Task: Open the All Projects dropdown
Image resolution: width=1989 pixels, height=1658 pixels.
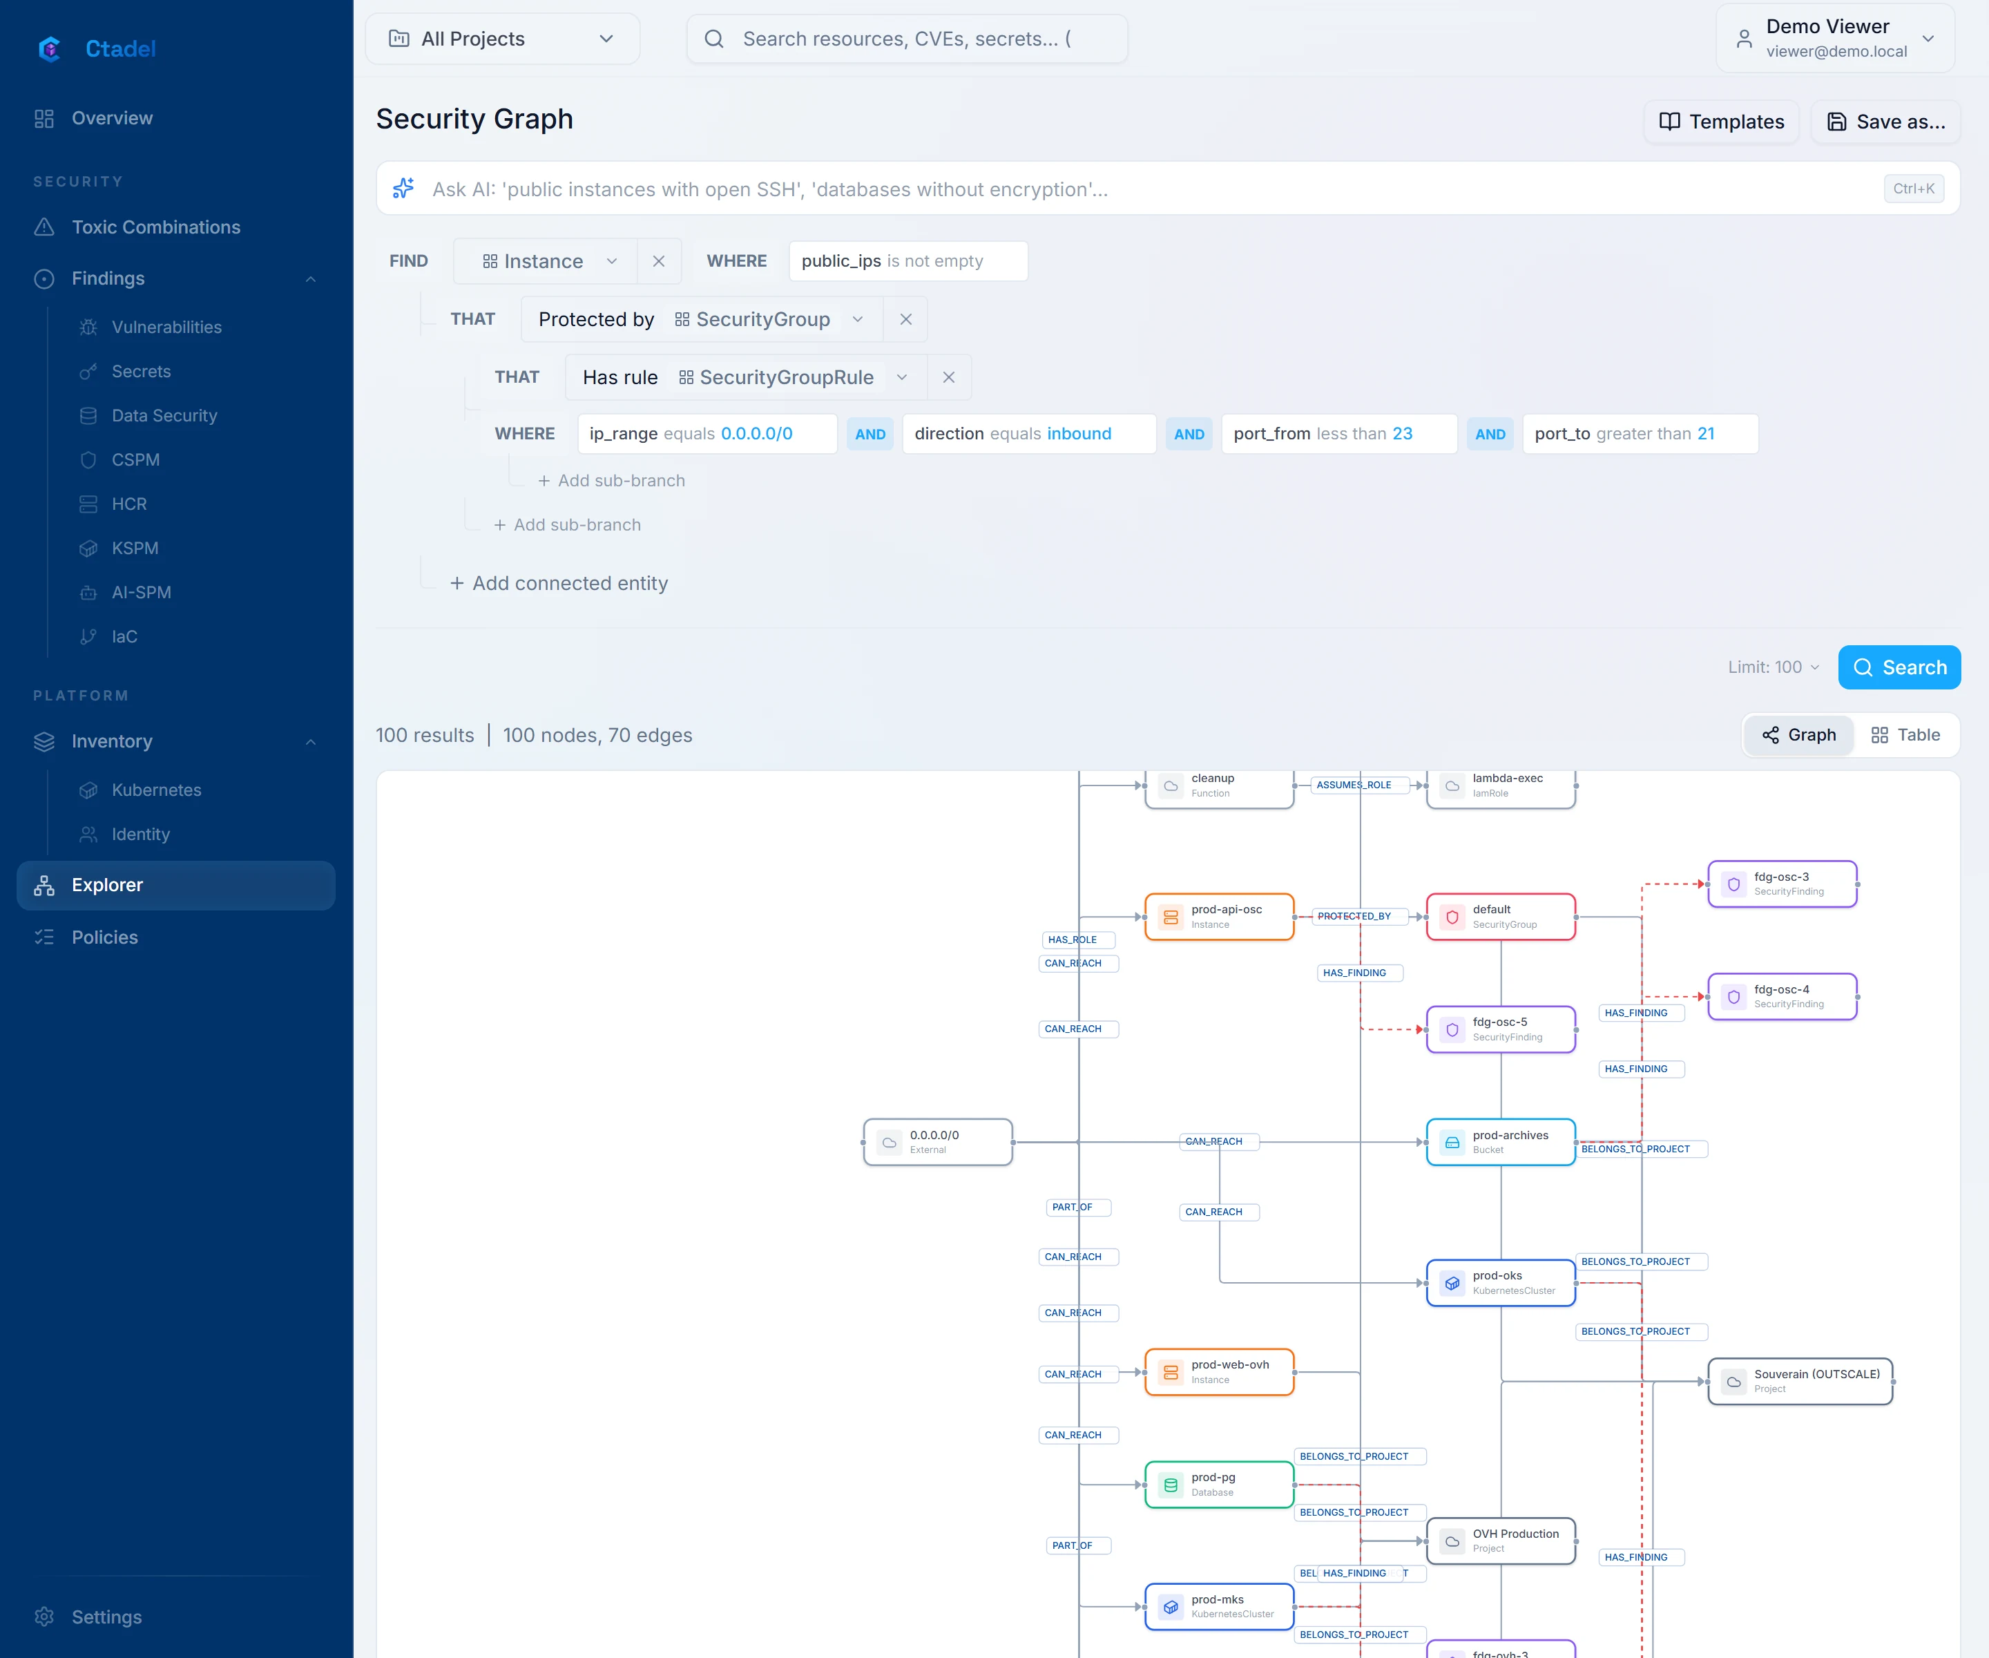Action: click(x=503, y=39)
